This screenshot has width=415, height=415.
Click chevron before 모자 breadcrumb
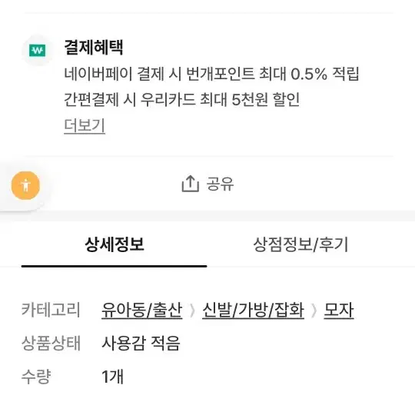click(x=314, y=310)
